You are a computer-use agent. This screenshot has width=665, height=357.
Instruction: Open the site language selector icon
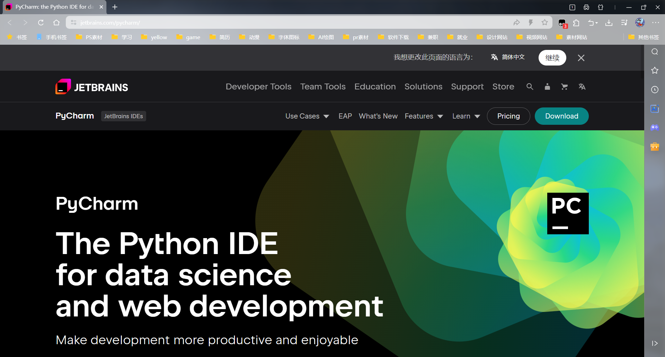pos(582,87)
